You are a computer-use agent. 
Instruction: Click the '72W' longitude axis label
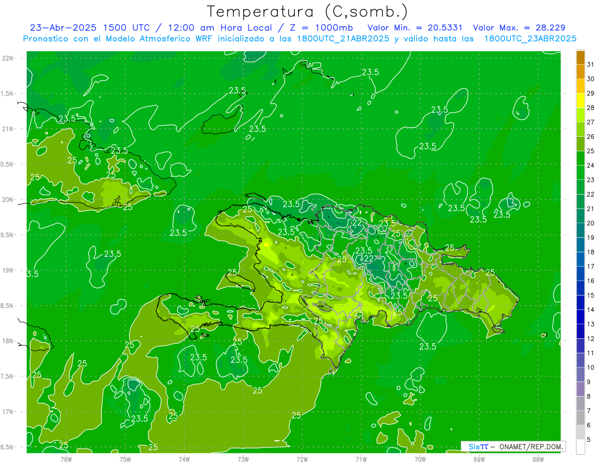pos(302,459)
